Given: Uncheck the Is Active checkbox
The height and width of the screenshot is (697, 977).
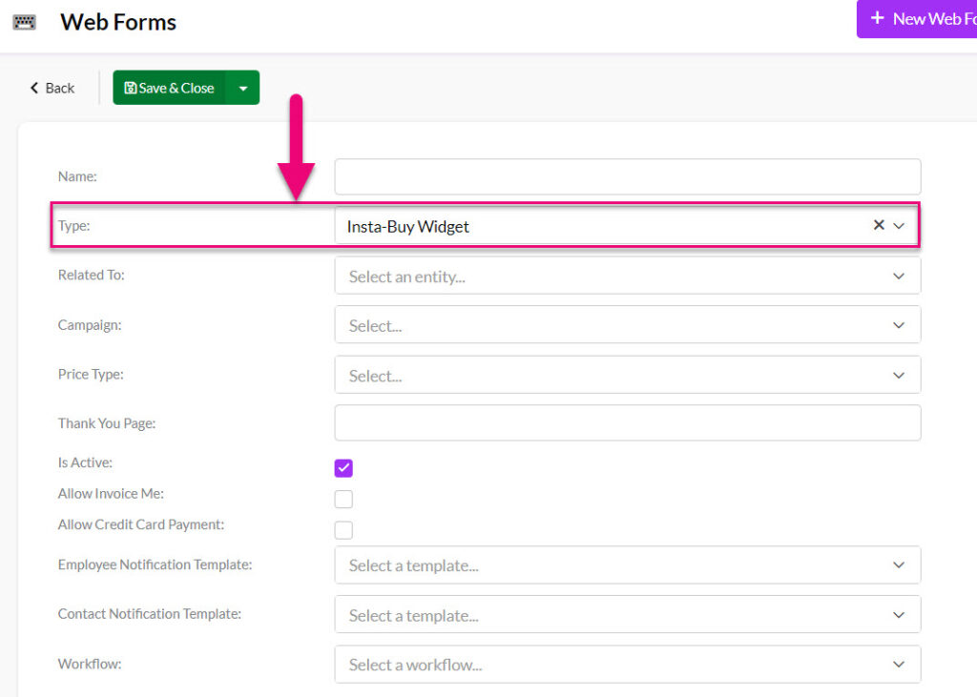Looking at the screenshot, I should pos(343,468).
